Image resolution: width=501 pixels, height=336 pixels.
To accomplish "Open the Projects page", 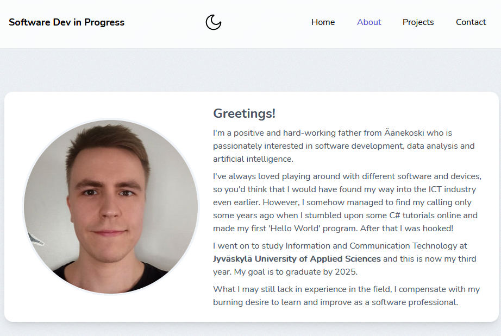I will click(418, 22).
